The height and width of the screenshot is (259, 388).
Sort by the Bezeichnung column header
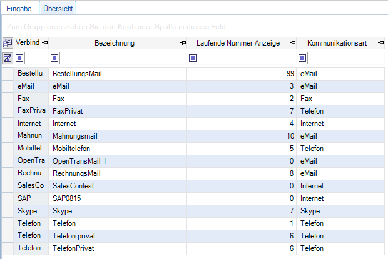[x=115, y=43]
